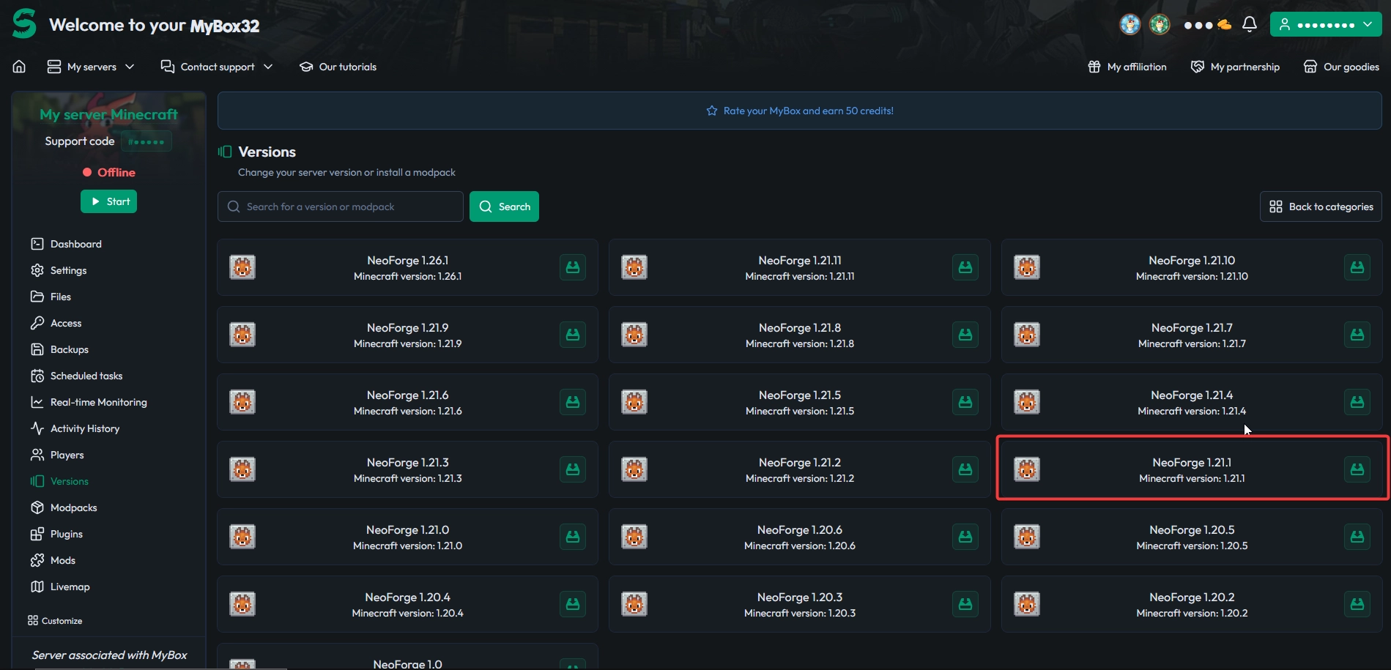Go to Scheduled tasks in sidebar
The width and height of the screenshot is (1391, 670).
[86, 376]
